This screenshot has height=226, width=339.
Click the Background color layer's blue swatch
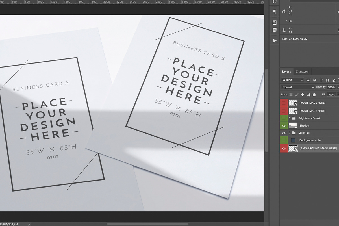click(x=293, y=140)
